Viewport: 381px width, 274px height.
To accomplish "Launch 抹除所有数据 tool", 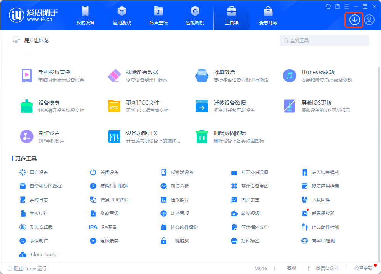I will tap(138, 76).
